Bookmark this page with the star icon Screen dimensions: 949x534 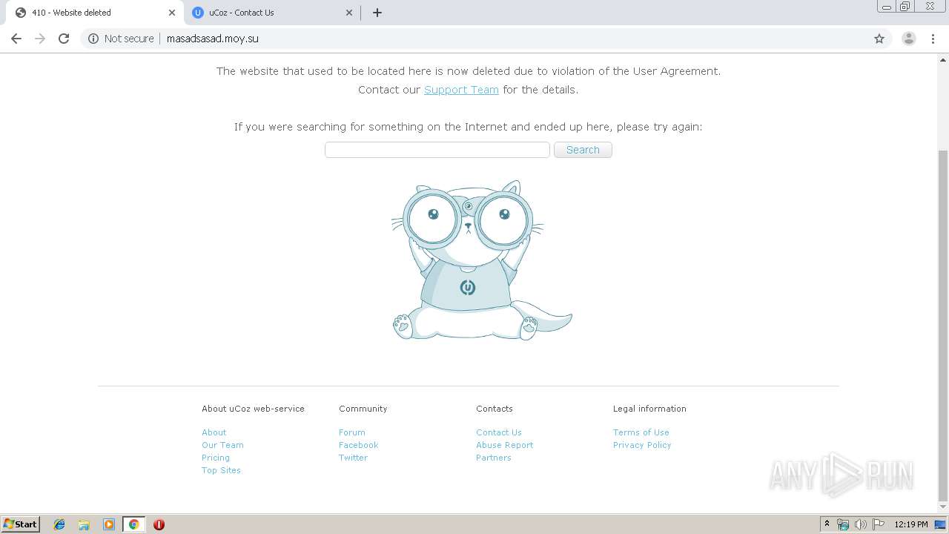tap(879, 39)
